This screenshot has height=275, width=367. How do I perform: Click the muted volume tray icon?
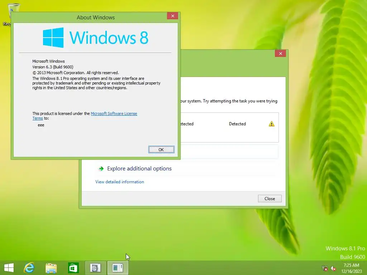click(333, 268)
